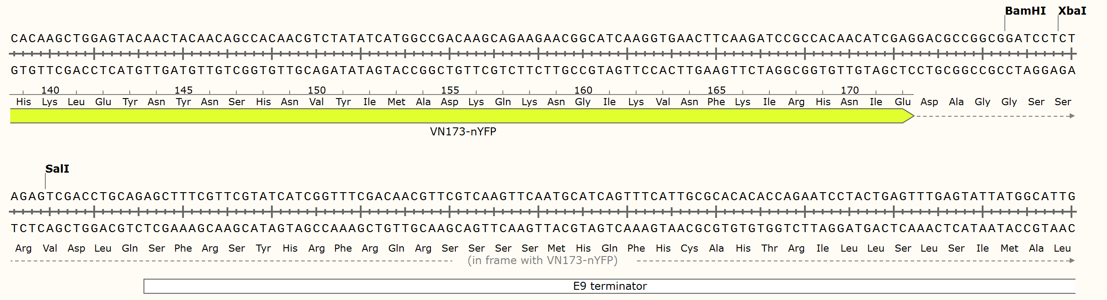Select the E9 terminator feature bar
The image size is (1107, 300).
click(x=609, y=286)
